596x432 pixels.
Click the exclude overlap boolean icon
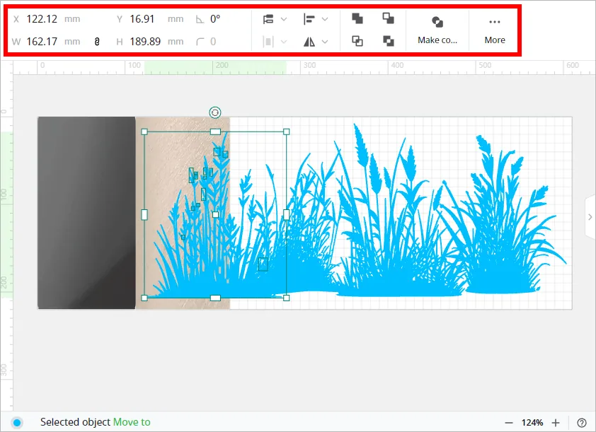[x=388, y=41]
